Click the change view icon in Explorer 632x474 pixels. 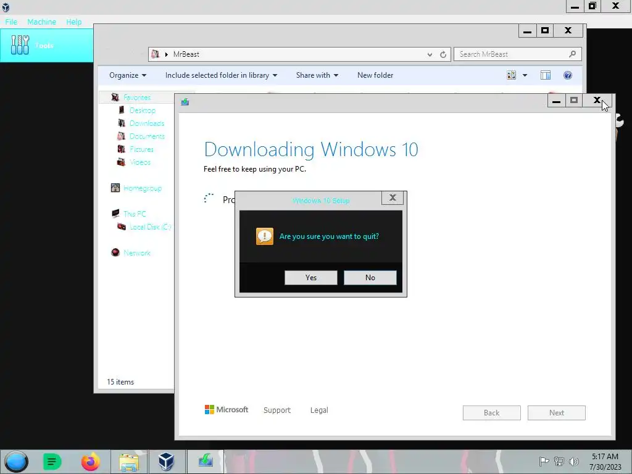512,75
